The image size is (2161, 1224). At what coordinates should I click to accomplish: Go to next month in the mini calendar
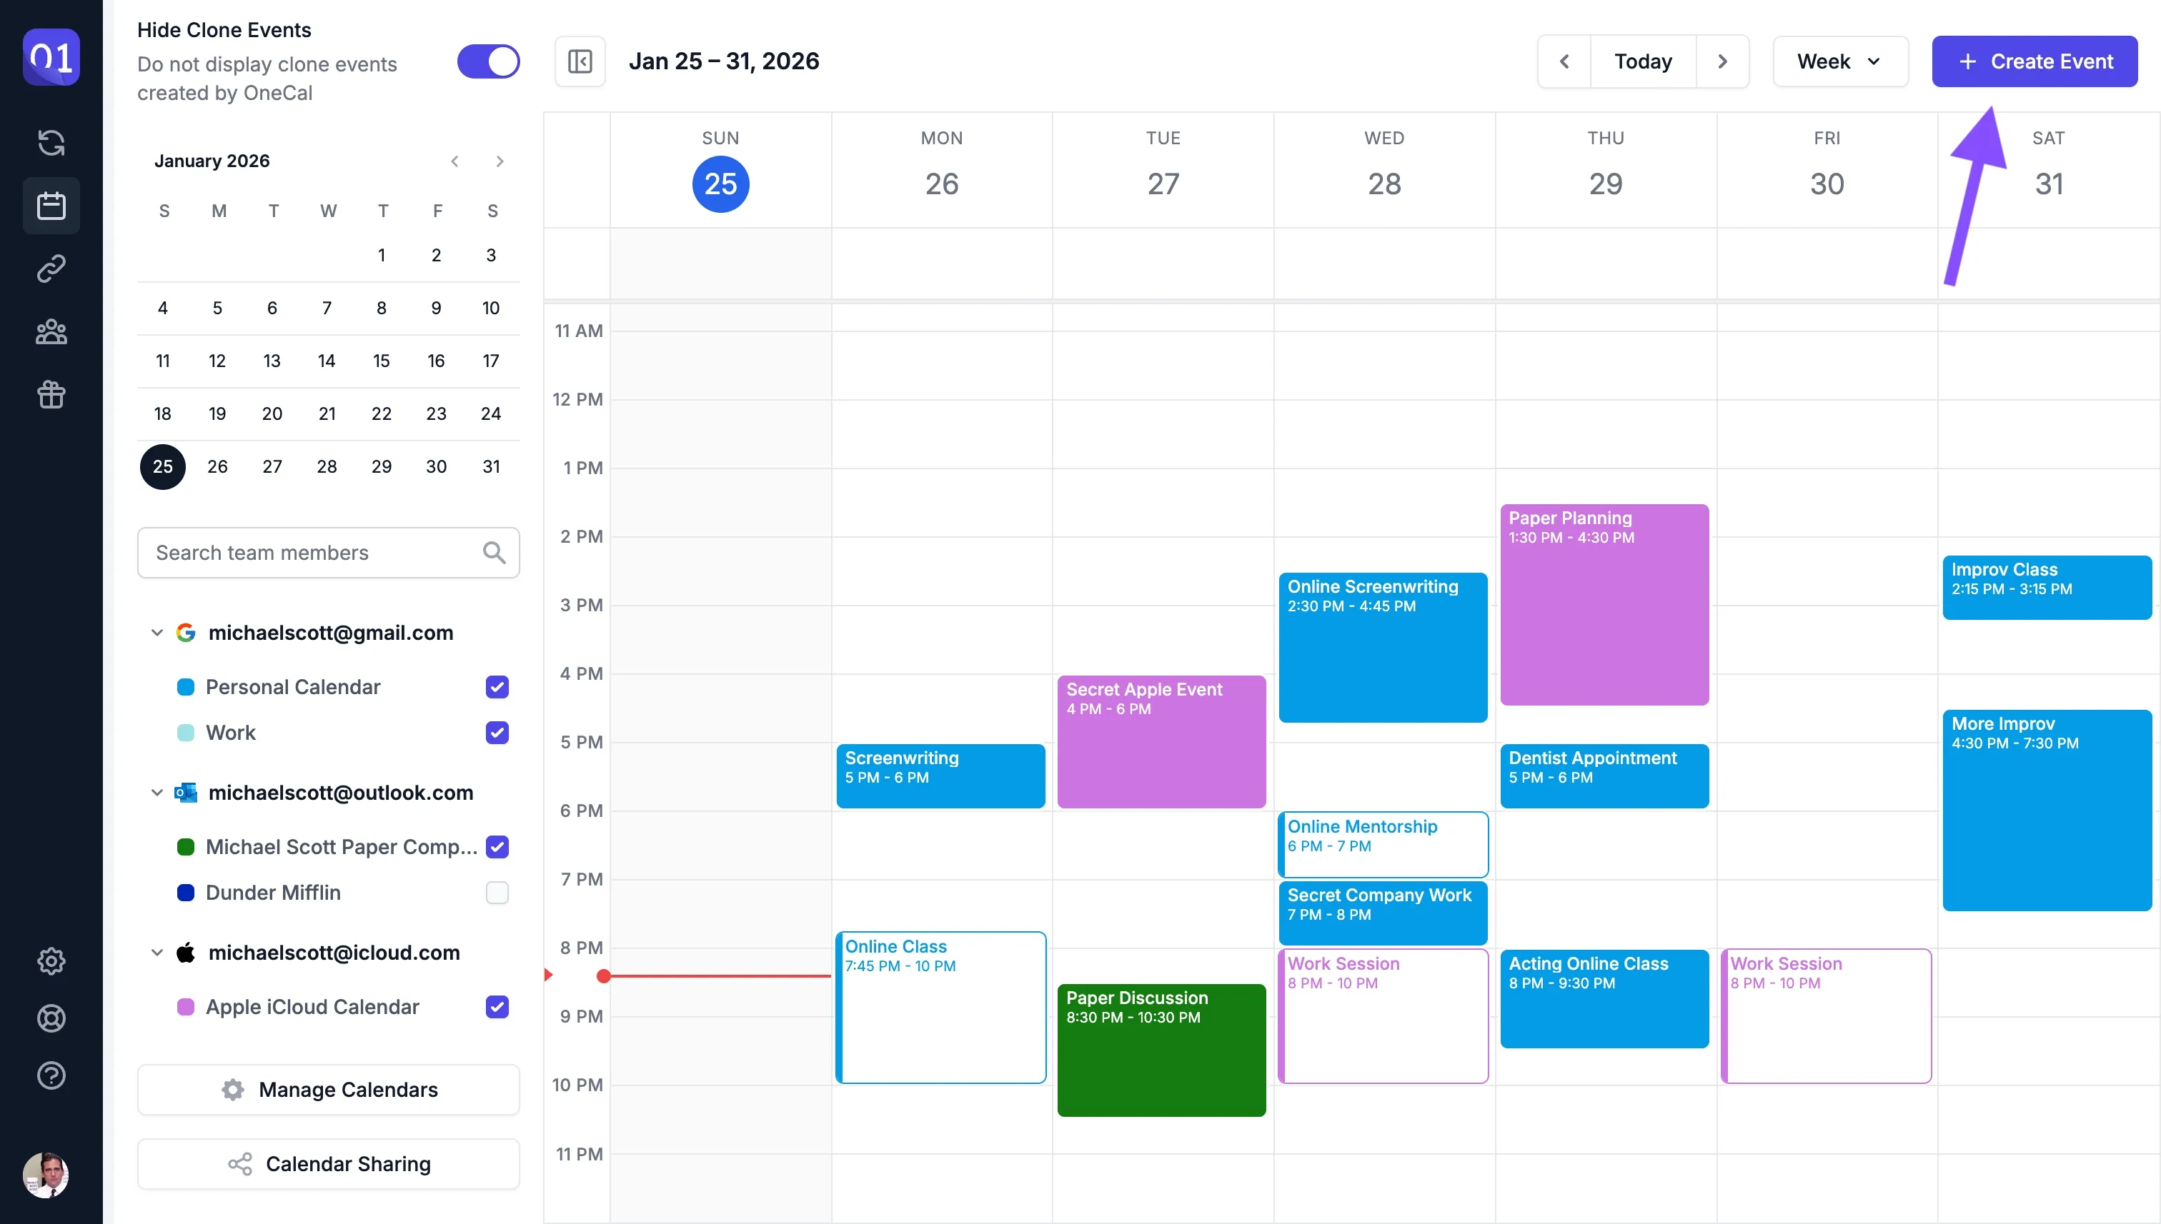(x=500, y=161)
